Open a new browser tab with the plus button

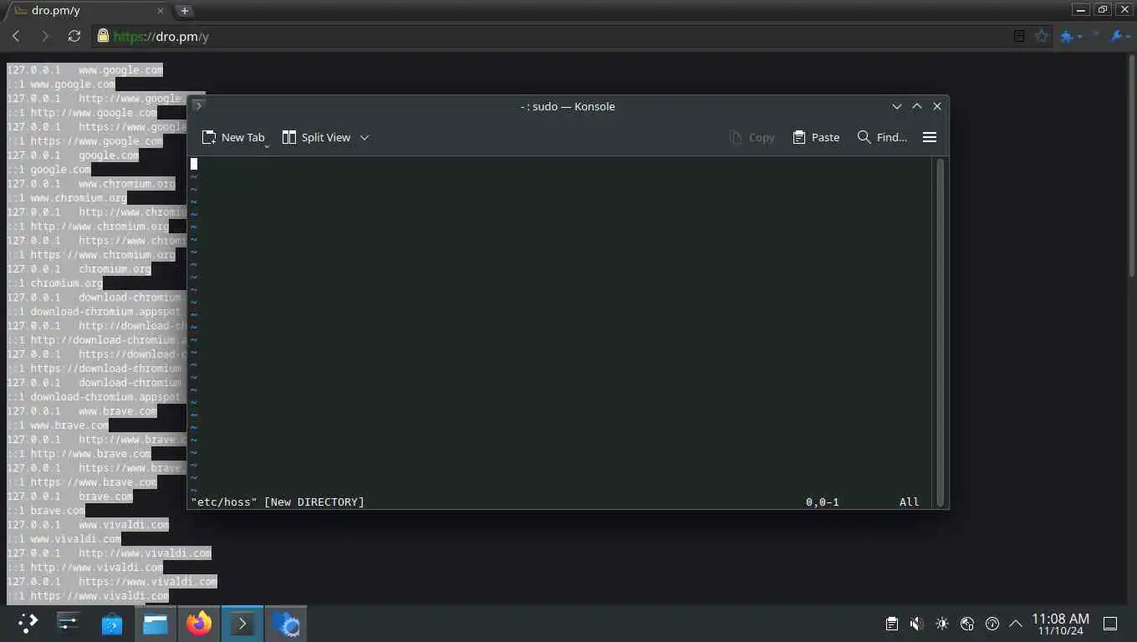(185, 11)
